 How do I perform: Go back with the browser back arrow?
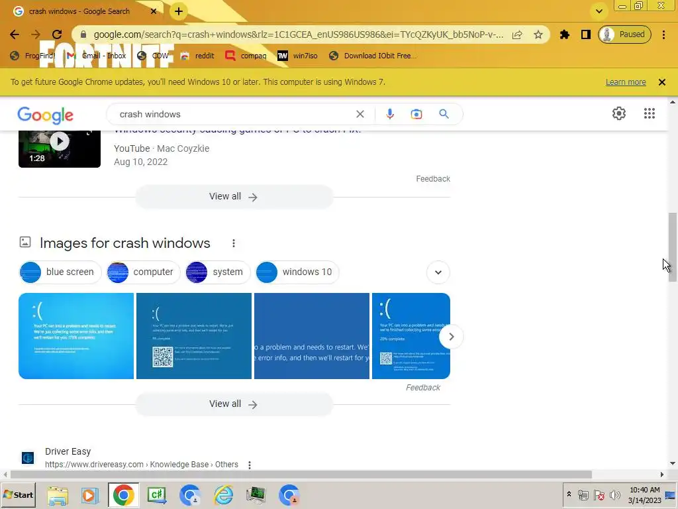tap(15, 34)
